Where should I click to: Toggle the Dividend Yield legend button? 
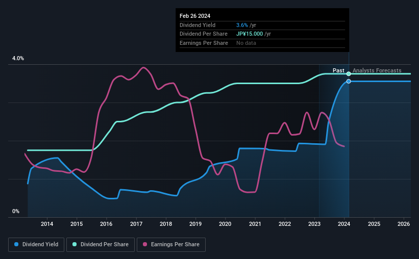click(x=36, y=245)
